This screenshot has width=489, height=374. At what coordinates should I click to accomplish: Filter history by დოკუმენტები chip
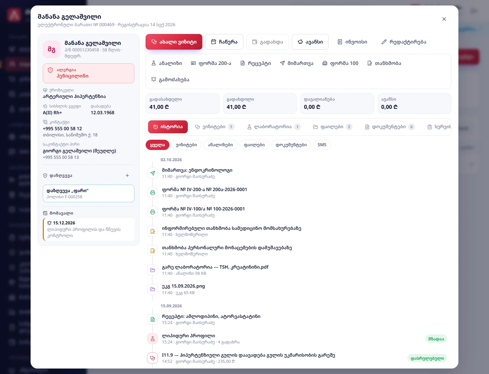291,145
